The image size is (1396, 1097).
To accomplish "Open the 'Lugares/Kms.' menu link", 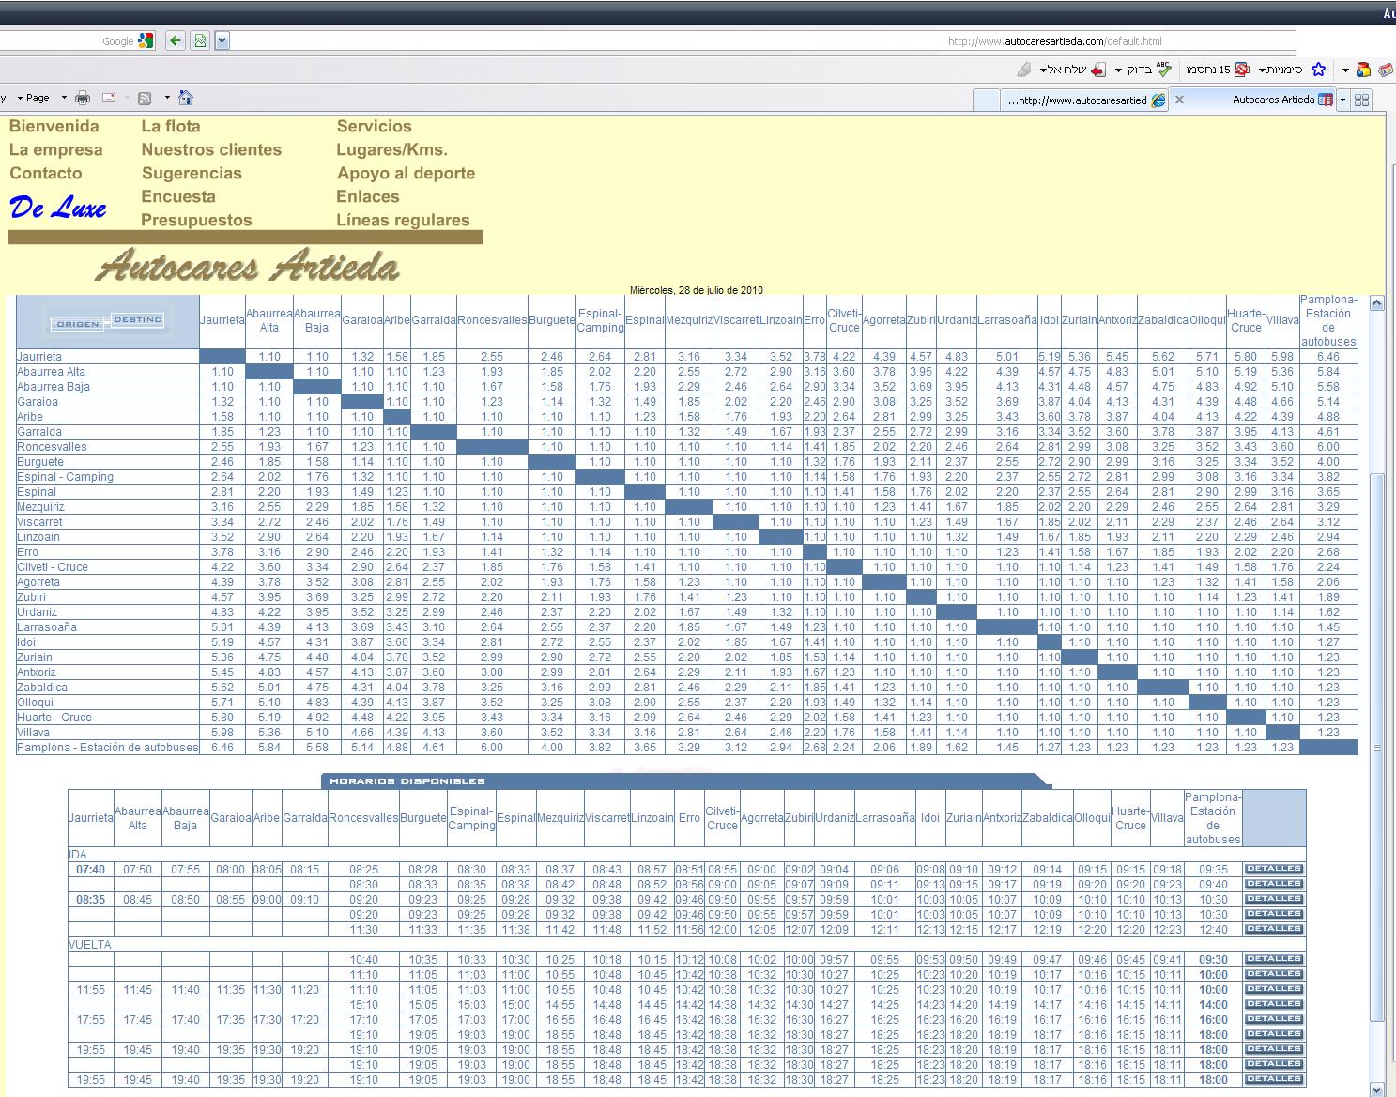I will pos(392,149).
